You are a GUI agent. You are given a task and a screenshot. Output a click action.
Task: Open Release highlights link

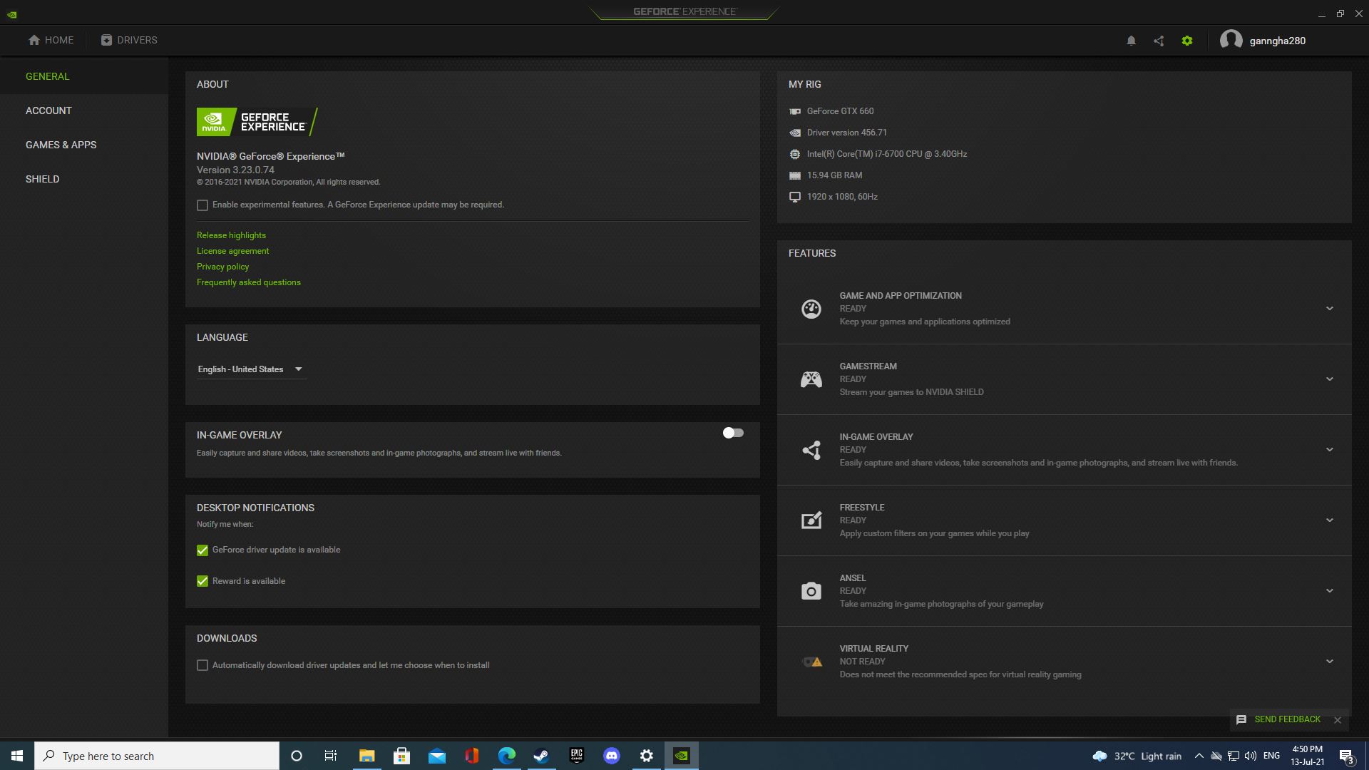(x=230, y=234)
